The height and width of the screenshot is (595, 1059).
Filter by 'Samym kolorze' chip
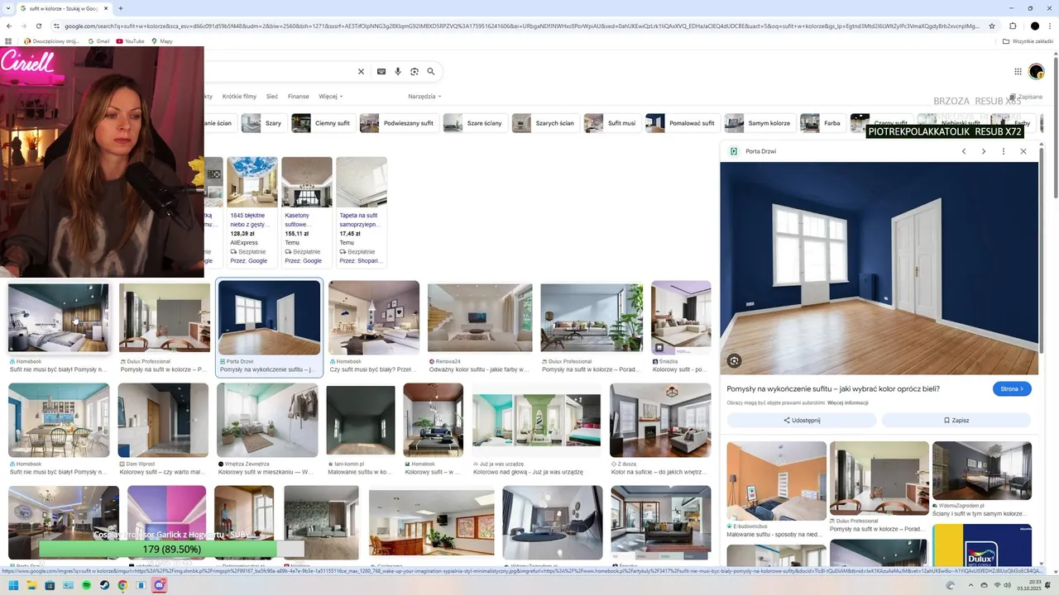(x=759, y=123)
